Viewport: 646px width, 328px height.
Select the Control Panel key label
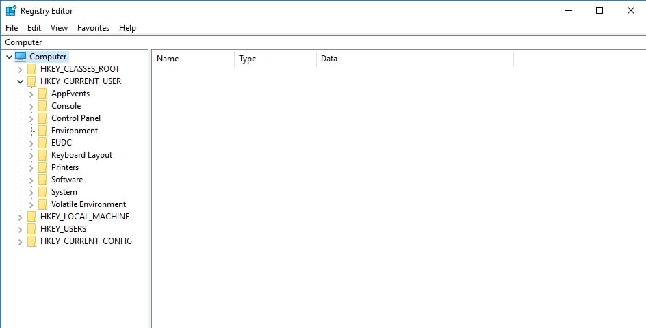pos(76,118)
